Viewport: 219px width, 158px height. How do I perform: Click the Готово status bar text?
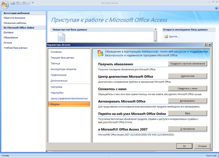5,156
